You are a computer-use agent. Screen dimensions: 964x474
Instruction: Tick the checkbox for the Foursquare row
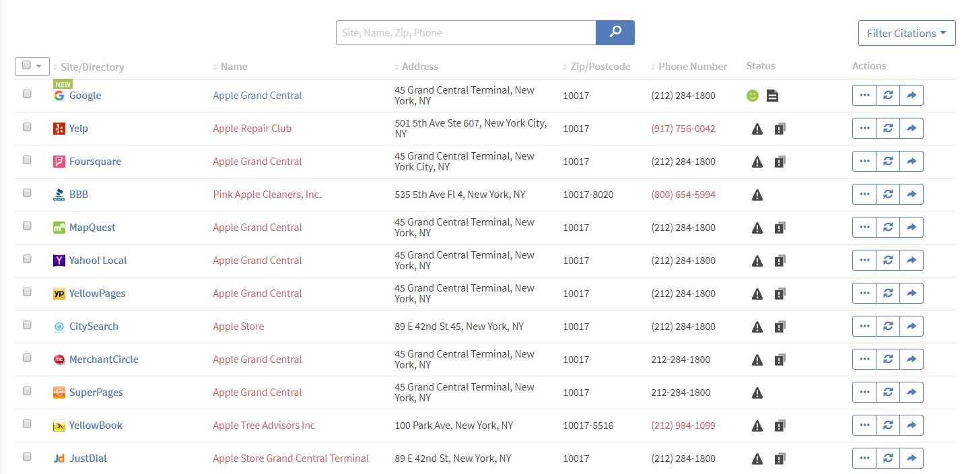(x=27, y=160)
